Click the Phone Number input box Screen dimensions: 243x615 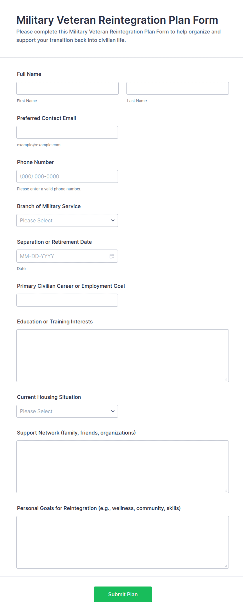[x=67, y=176]
